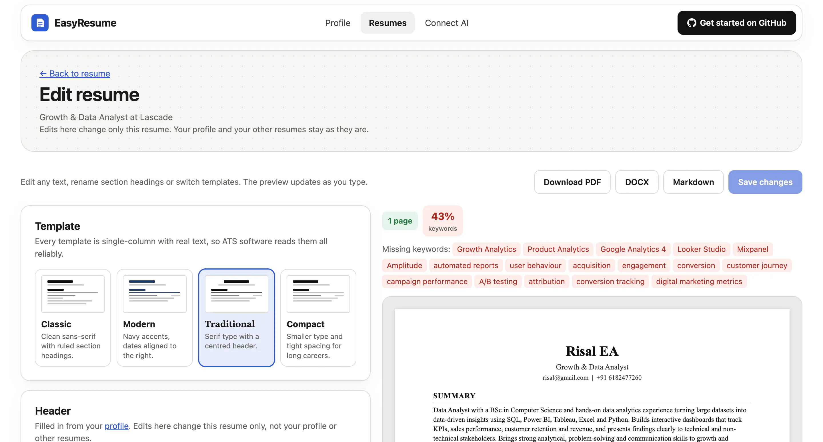823x442 pixels.
Task: Go back via Back to resume link
Action: pyautogui.click(x=75, y=73)
